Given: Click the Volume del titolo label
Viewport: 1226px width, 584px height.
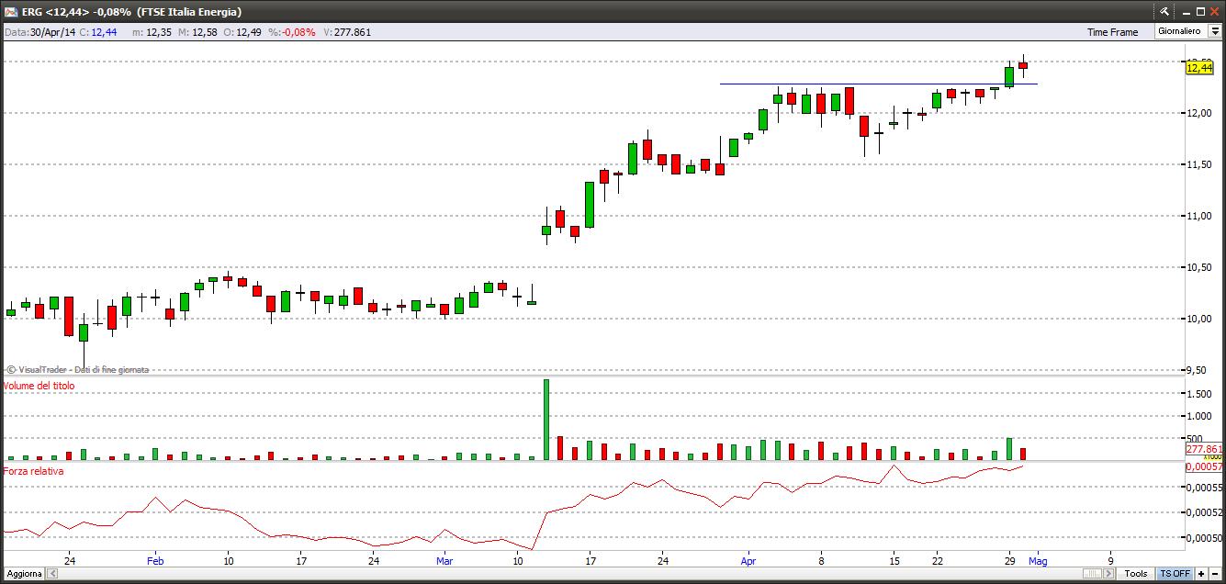Looking at the screenshot, I should (x=39, y=386).
